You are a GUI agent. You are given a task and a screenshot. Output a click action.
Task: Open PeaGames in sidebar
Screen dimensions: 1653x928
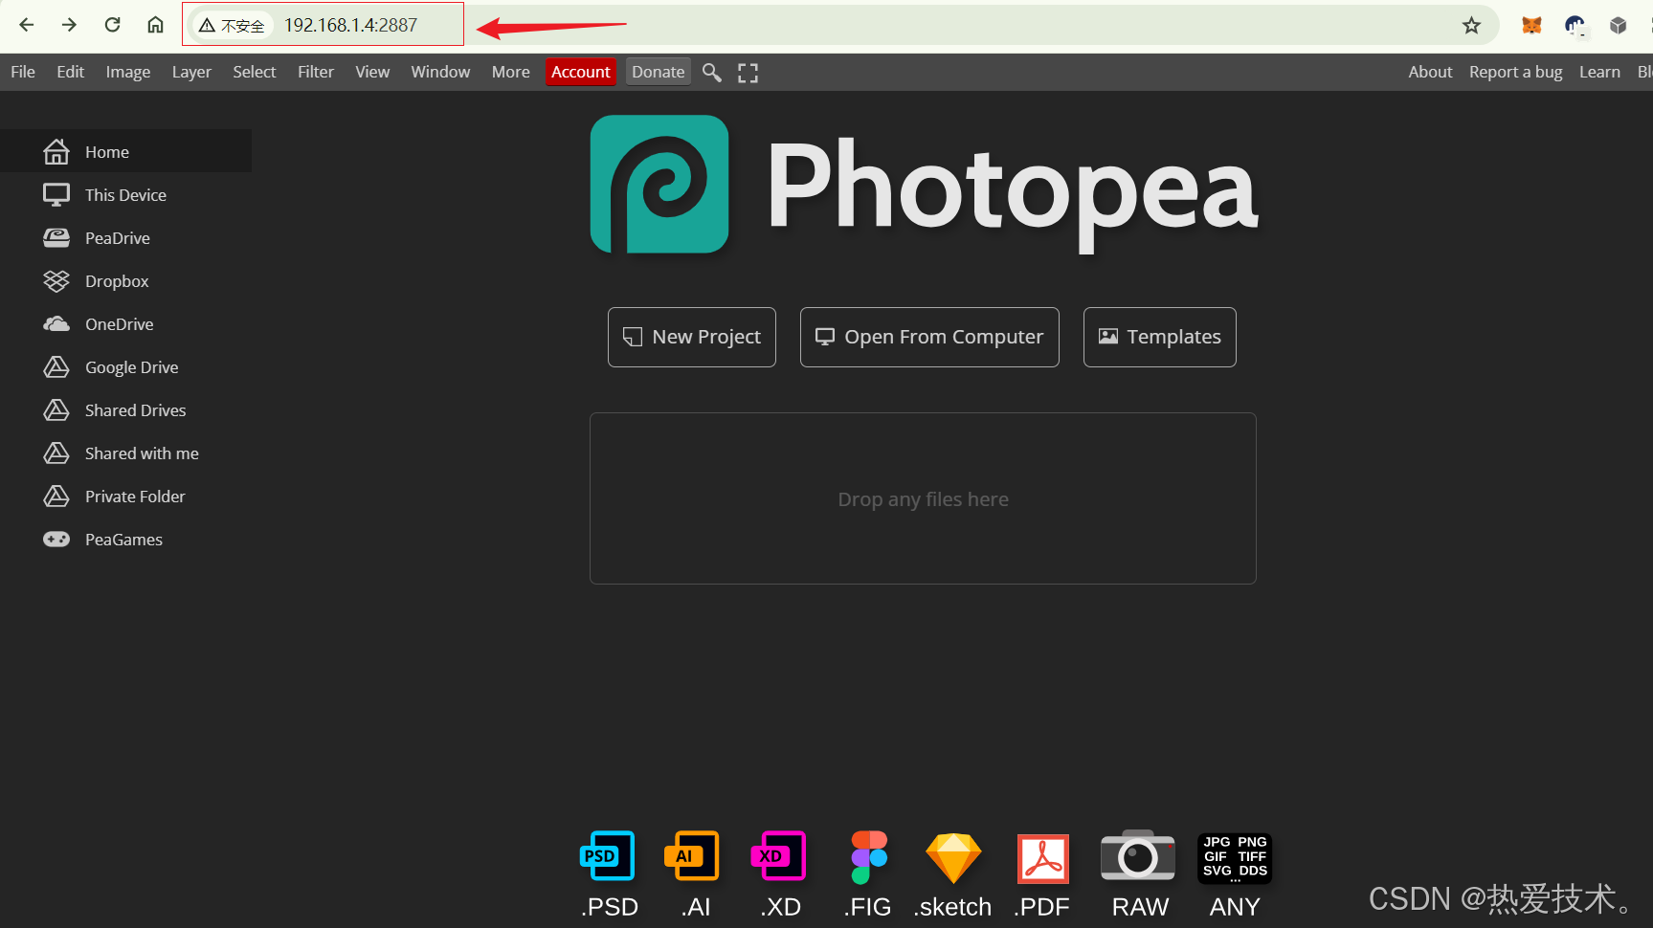click(125, 539)
